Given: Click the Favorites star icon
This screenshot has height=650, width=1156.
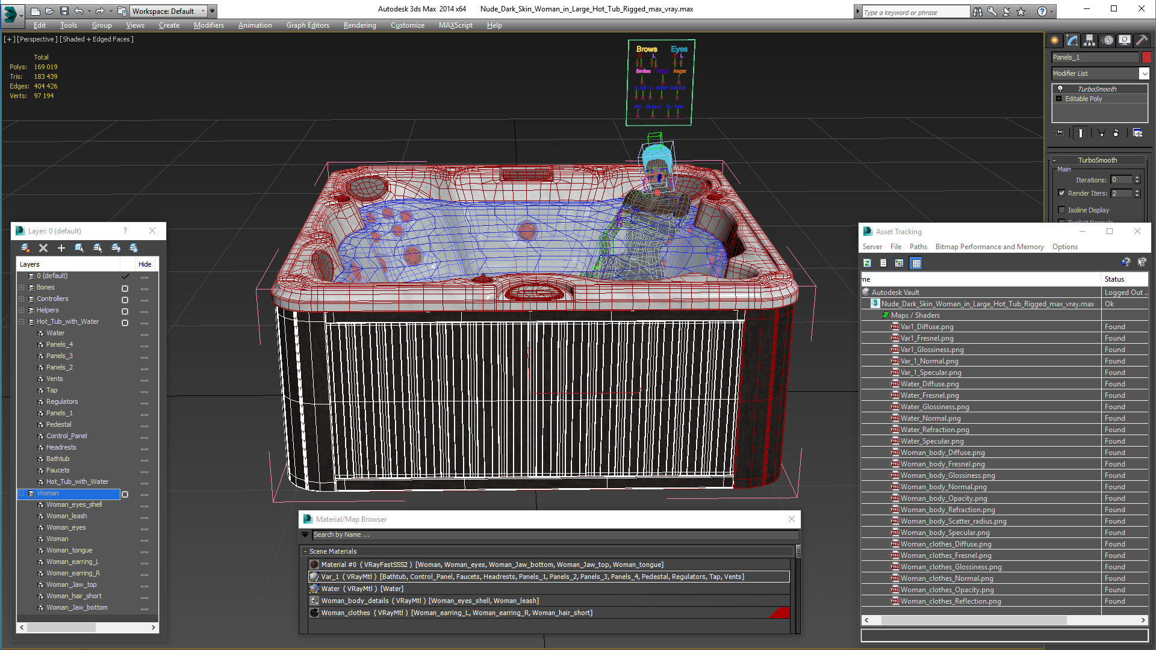Looking at the screenshot, I should pyautogui.click(x=1021, y=11).
